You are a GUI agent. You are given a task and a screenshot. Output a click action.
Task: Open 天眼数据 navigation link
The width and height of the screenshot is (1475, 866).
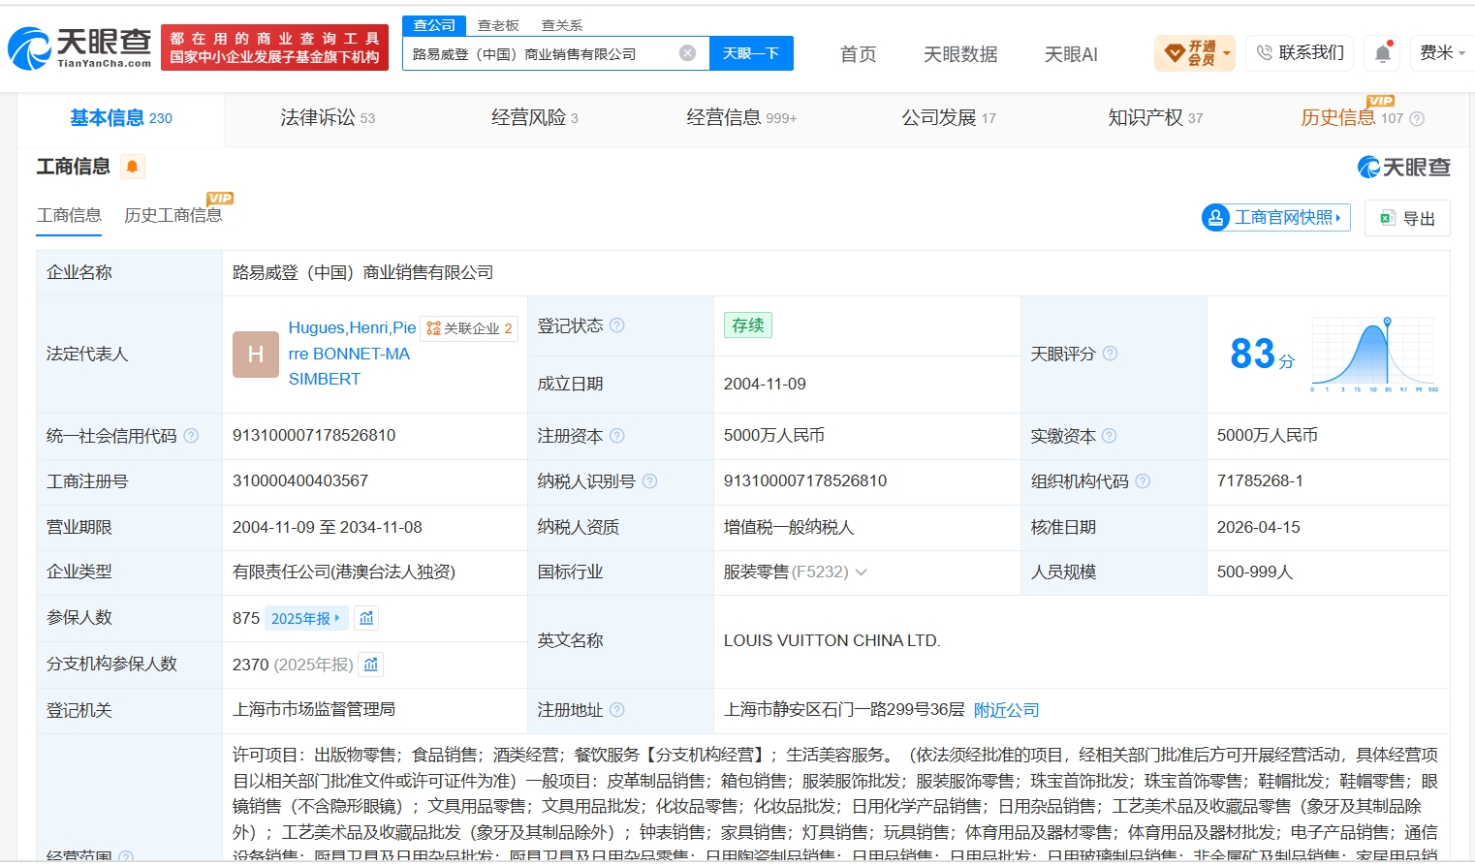pos(960,54)
